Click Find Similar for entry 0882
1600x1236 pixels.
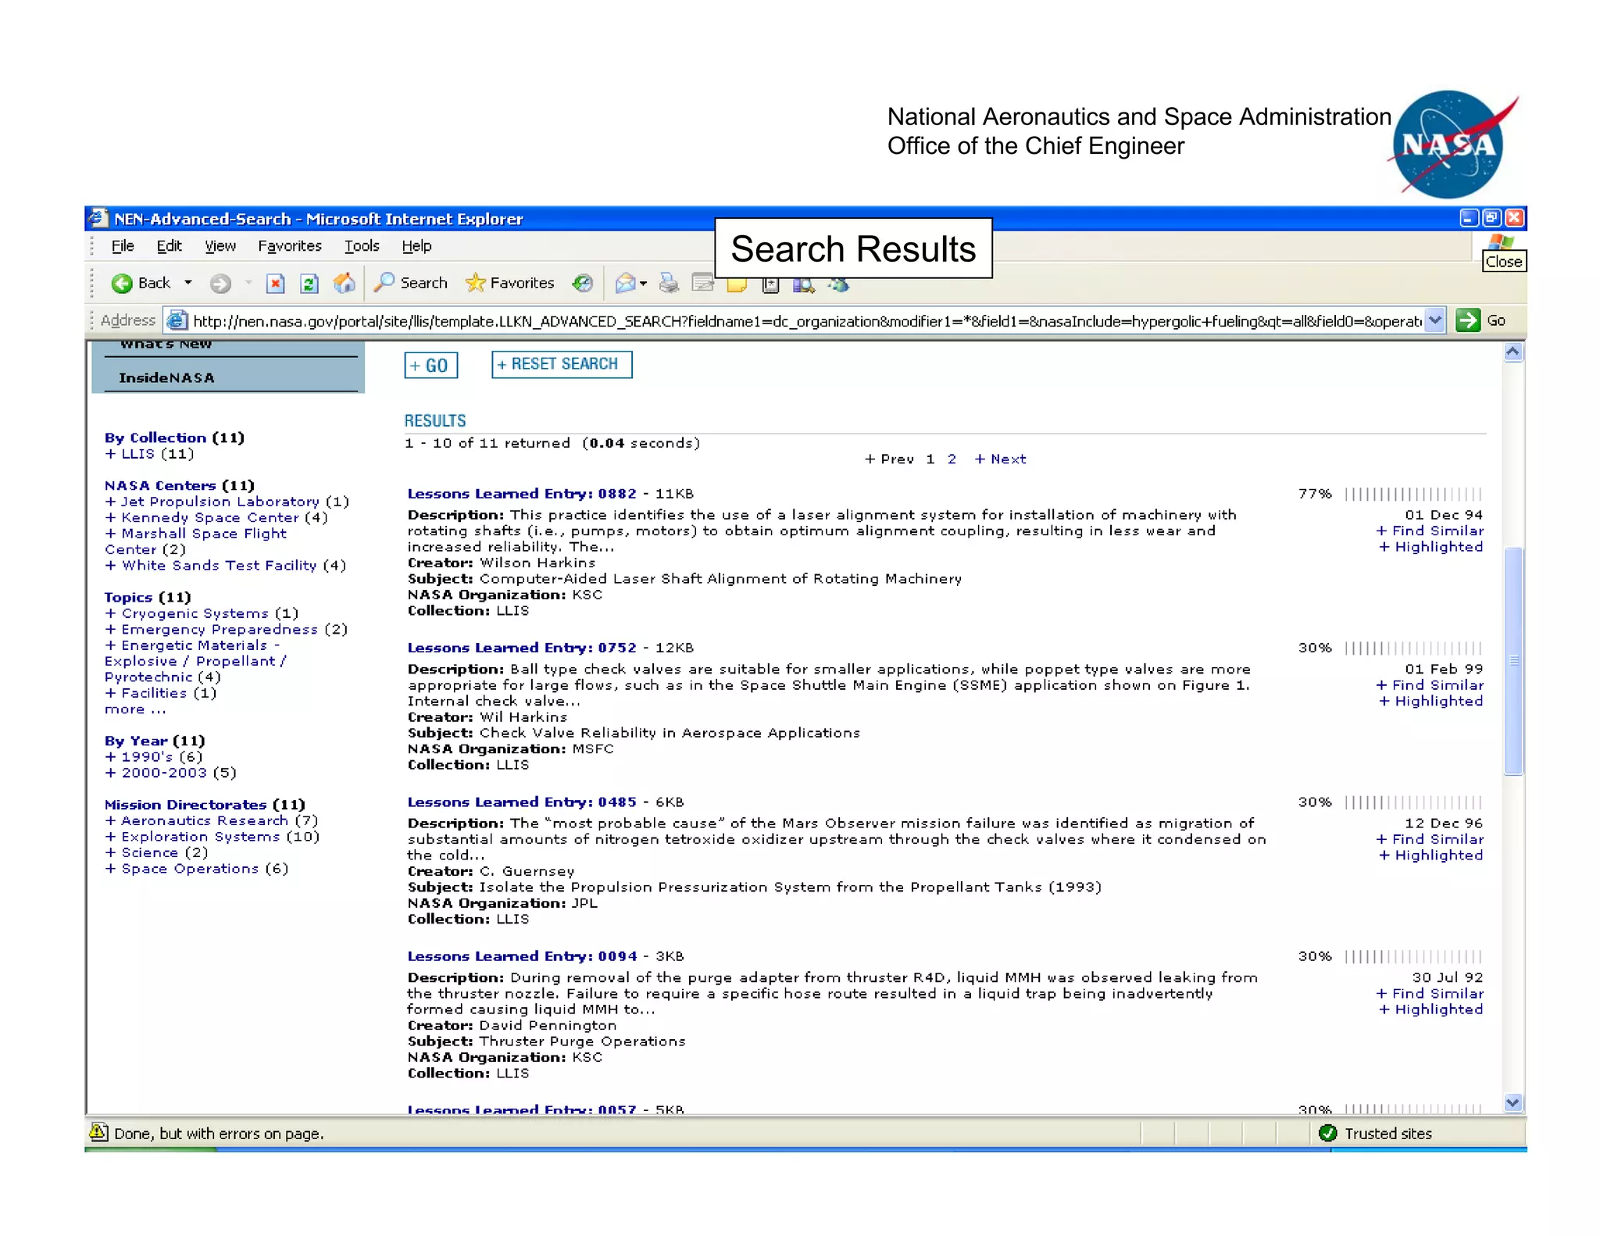tap(1430, 530)
